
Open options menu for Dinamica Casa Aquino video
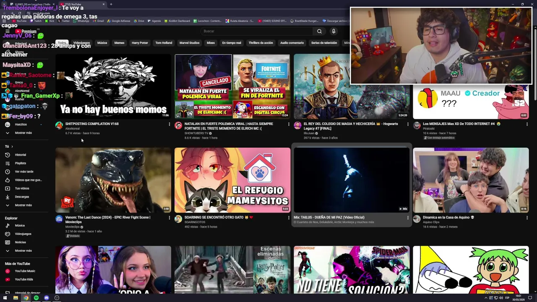[527, 218]
